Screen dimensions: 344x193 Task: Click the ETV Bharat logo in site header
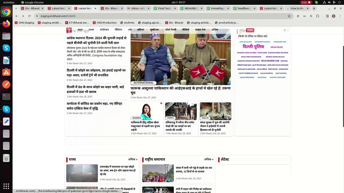pos(69,30)
